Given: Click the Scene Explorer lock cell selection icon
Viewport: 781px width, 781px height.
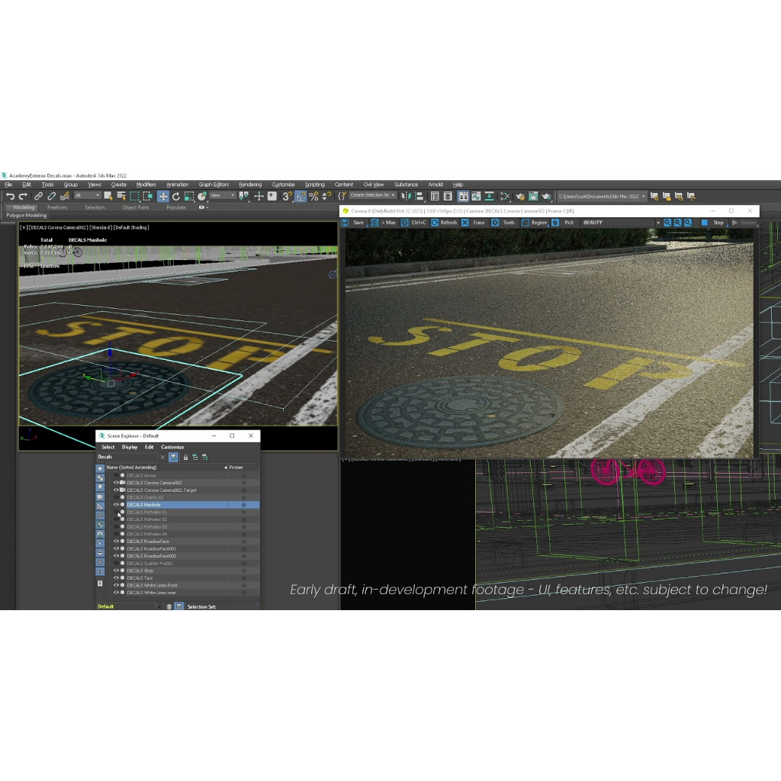Looking at the screenshot, I should click(x=185, y=457).
